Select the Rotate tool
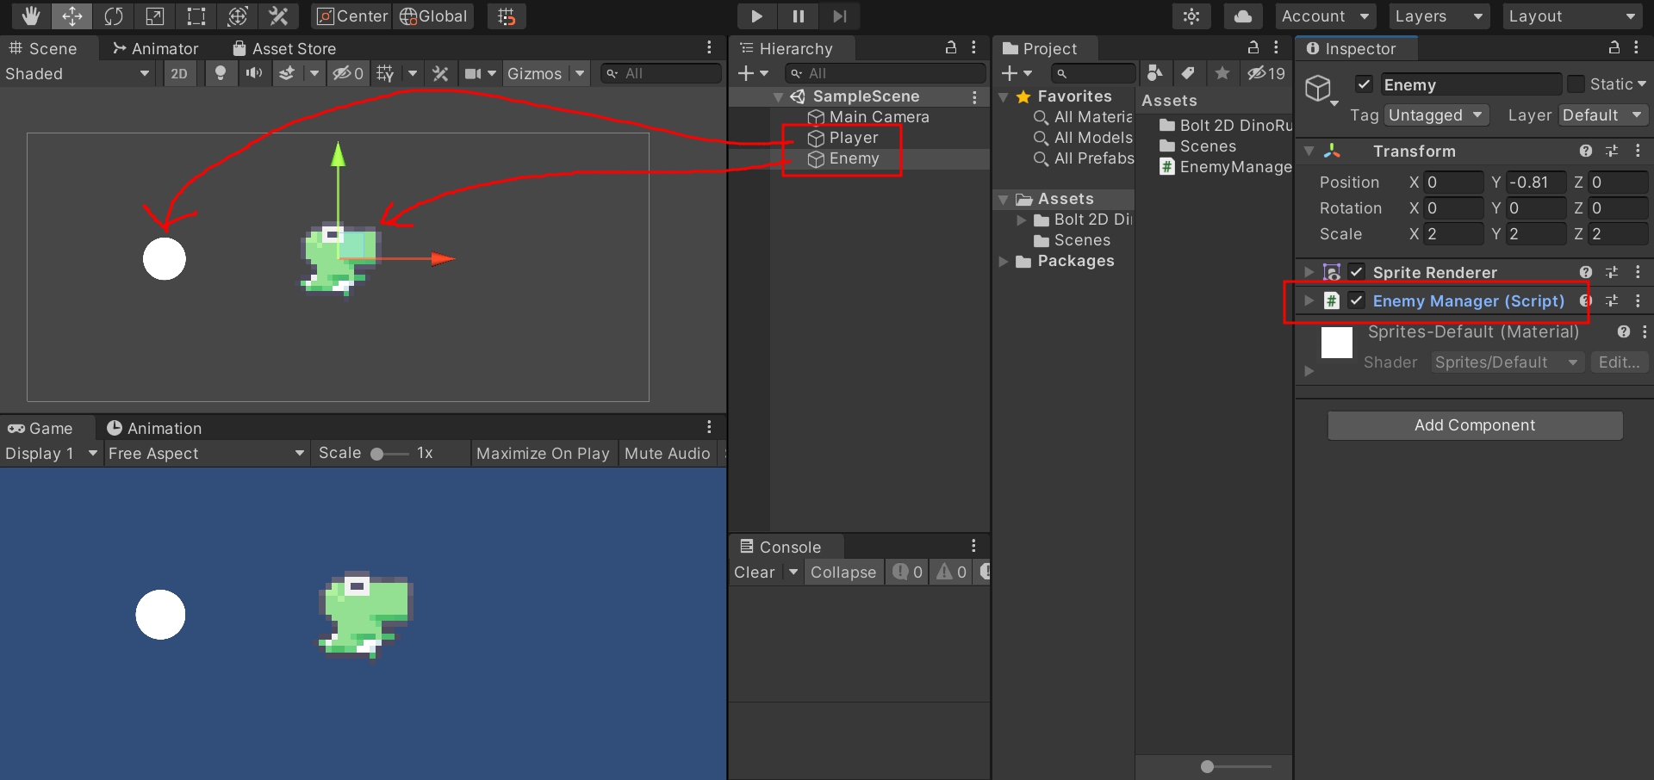The width and height of the screenshot is (1654, 780). tap(114, 15)
